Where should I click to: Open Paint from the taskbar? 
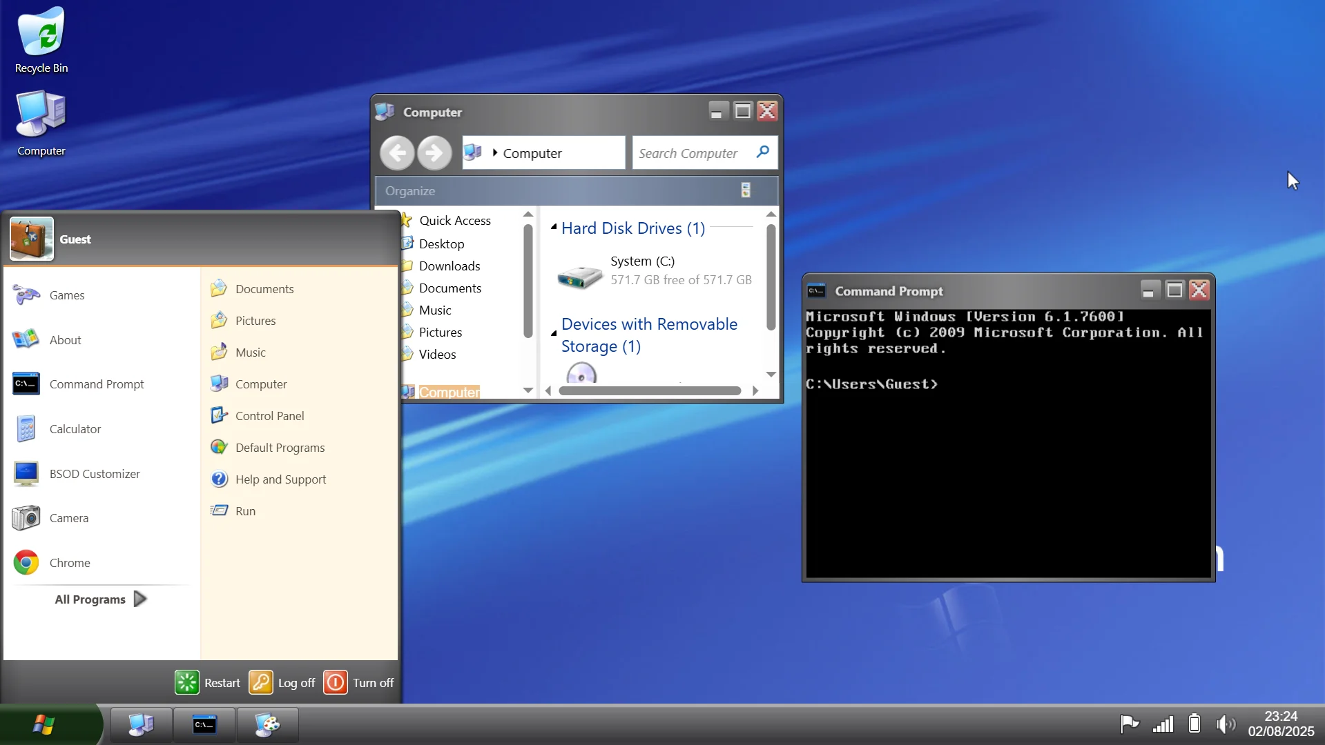tap(268, 724)
